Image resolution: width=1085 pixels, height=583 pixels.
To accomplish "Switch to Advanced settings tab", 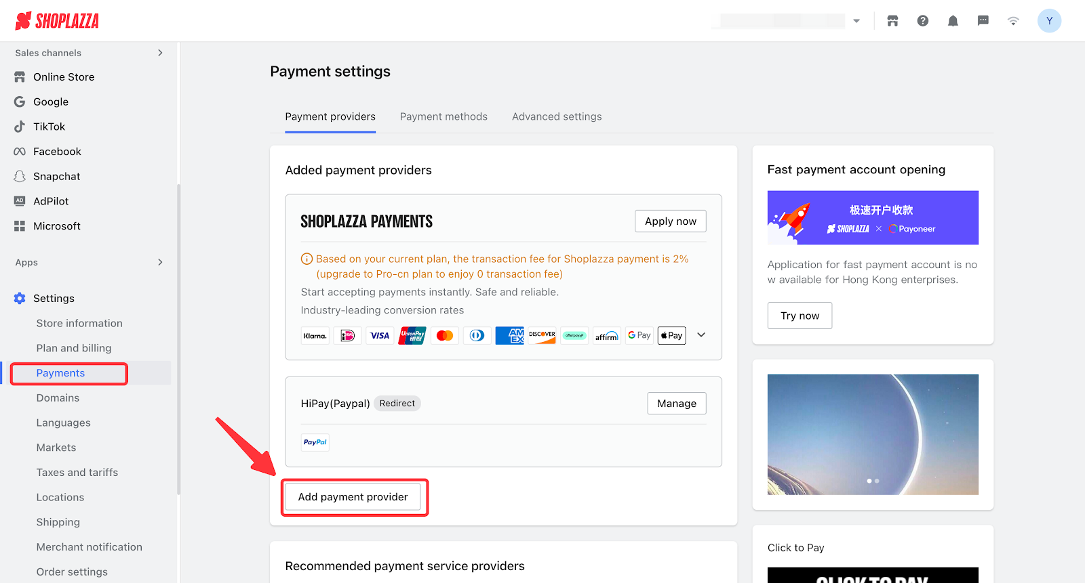I will [x=557, y=116].
